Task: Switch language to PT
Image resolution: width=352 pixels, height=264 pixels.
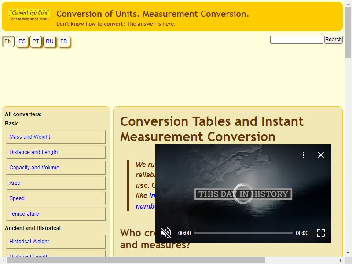Action: pyautogui.click(x=36, y=41)
